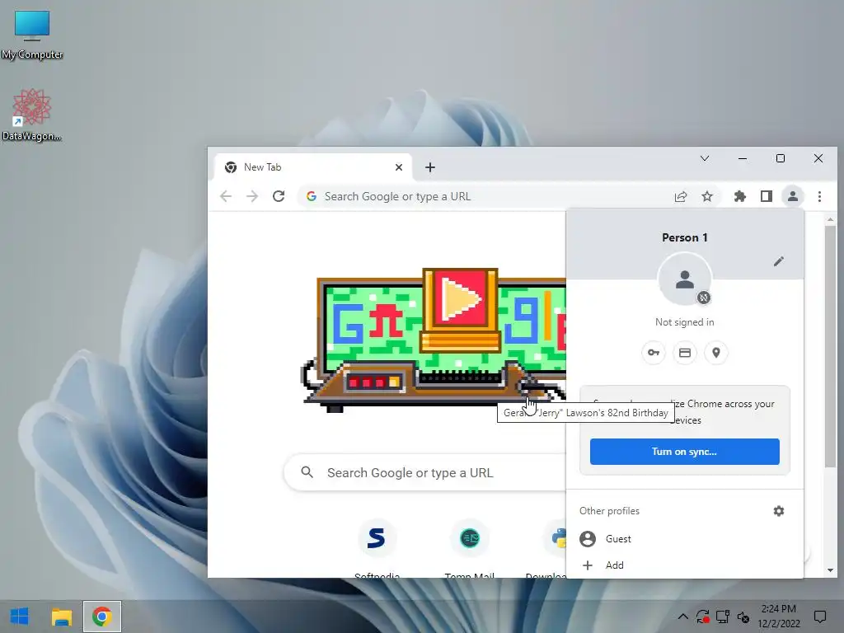Edit profile name with the pencil icon
844x633 pixels.
point(779,261)
